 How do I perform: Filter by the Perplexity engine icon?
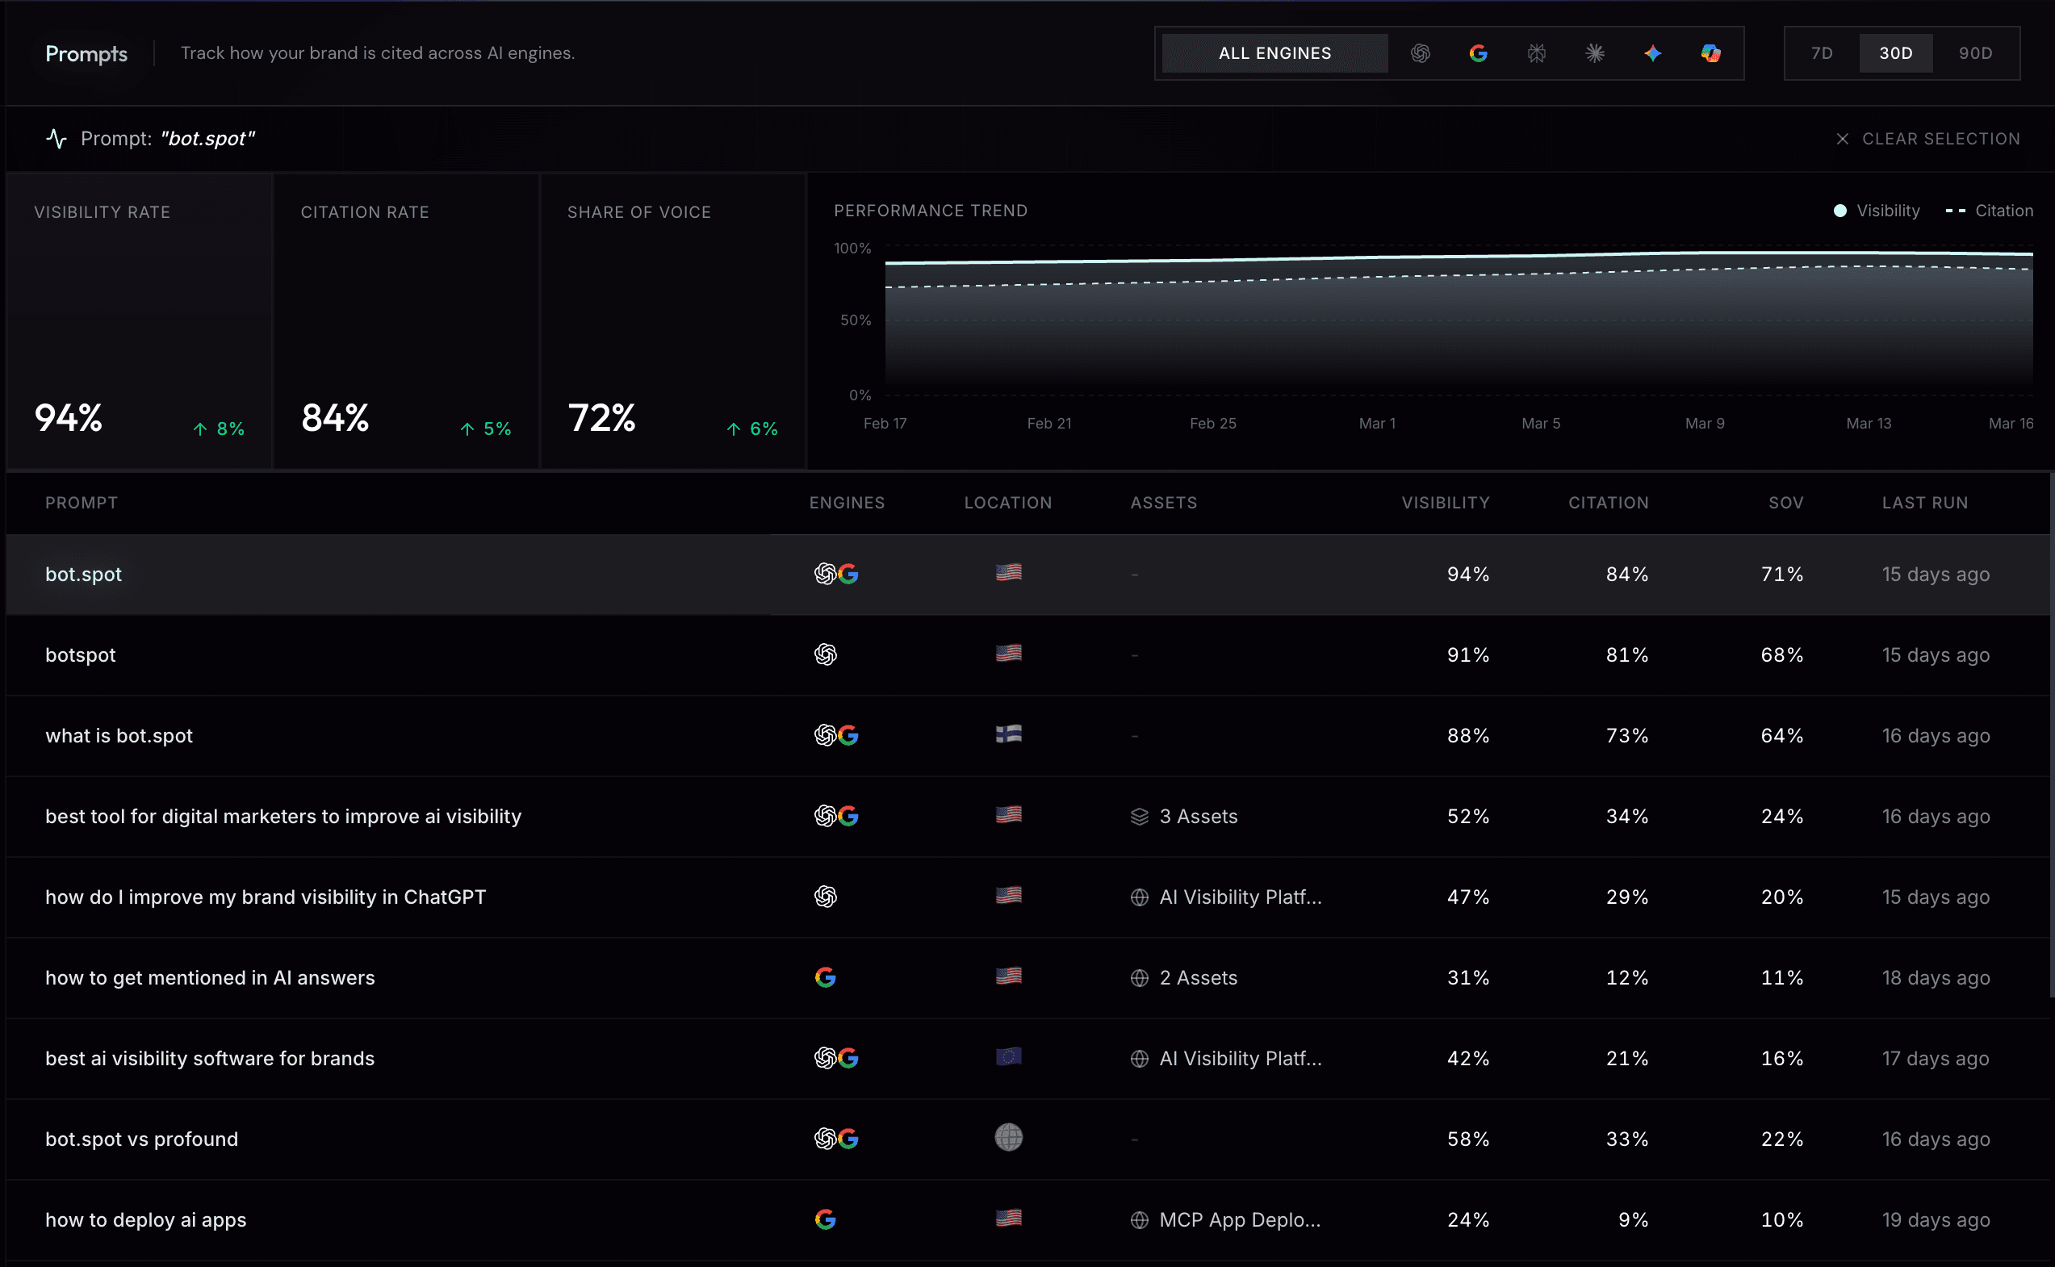pyautogui.click(x=1536, y=53)
